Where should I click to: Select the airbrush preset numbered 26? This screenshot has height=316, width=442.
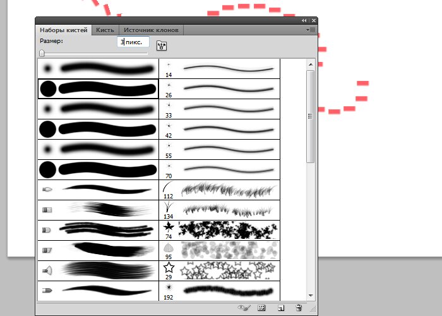(220, 88)
